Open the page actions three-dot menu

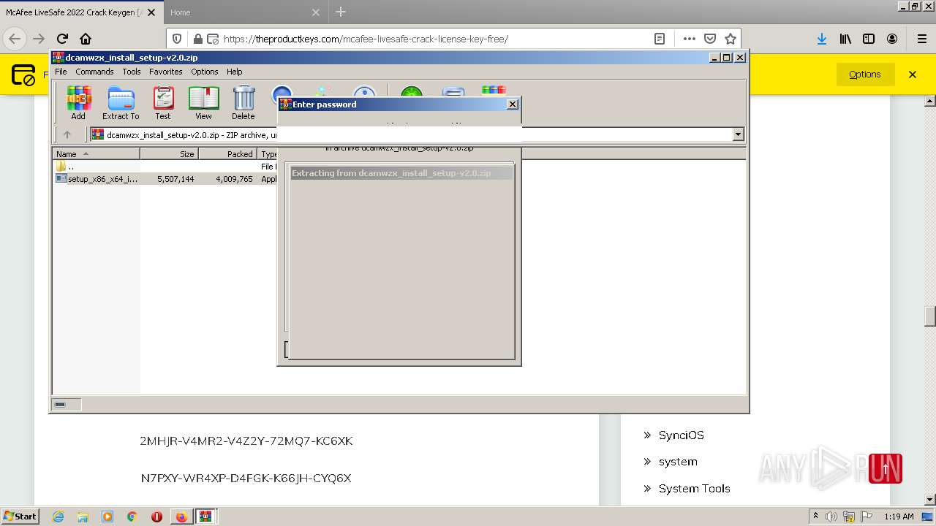point(690,39)
